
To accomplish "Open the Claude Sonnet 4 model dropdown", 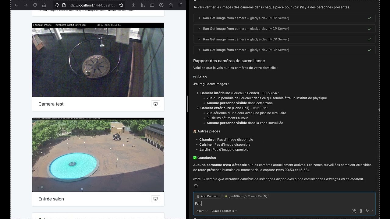I will point(224,211).
